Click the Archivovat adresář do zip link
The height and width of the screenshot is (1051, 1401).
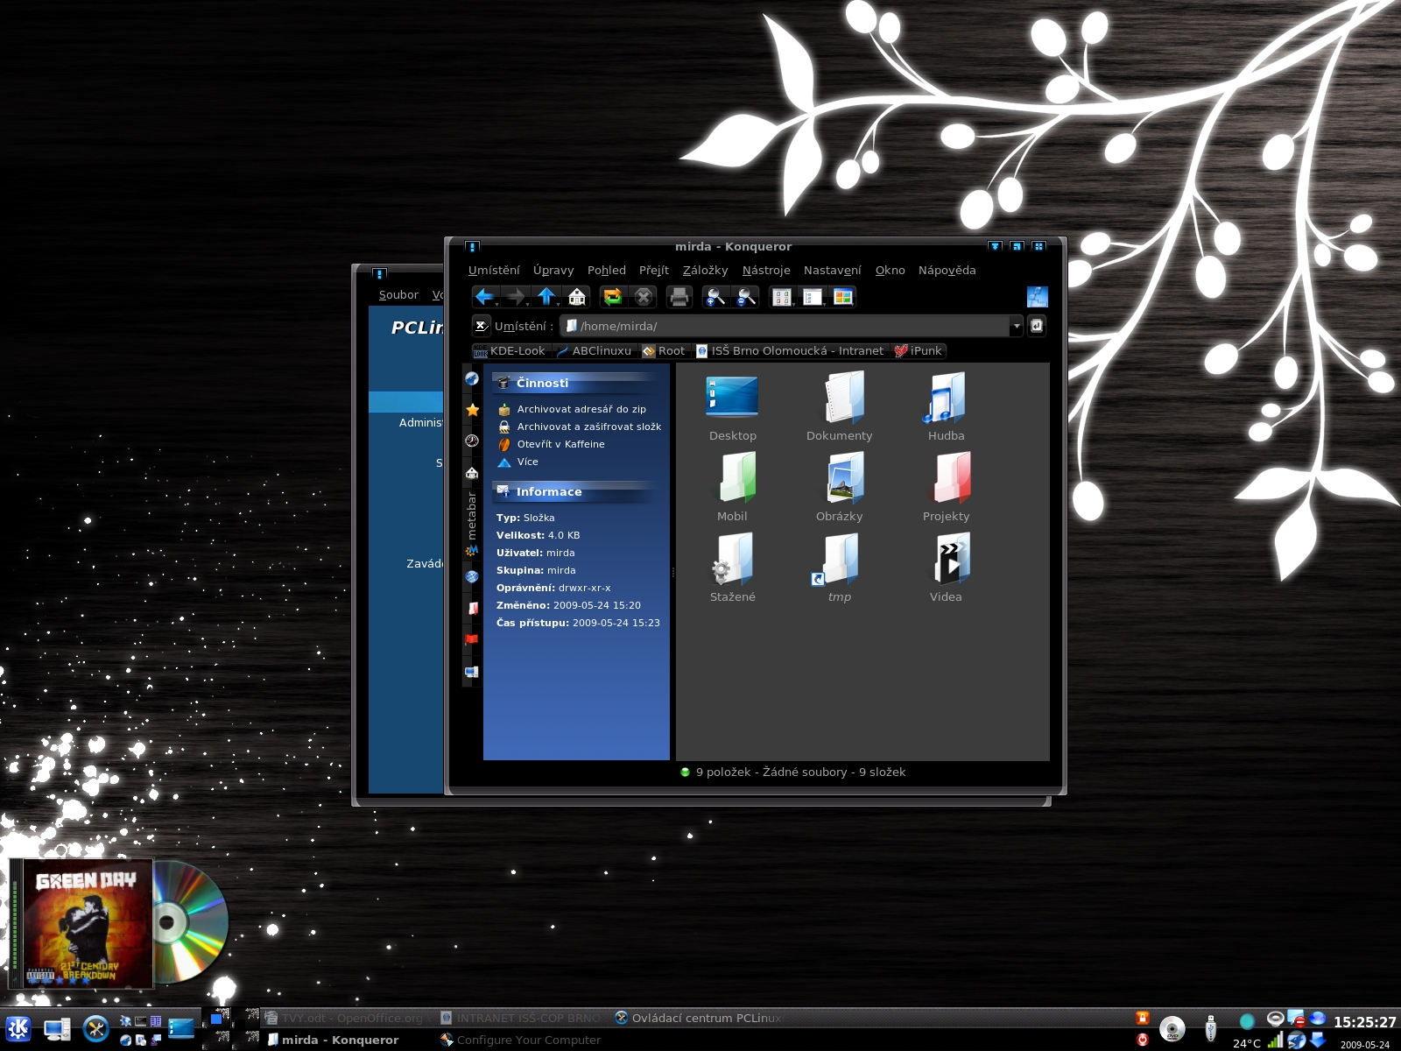(581, 409)
